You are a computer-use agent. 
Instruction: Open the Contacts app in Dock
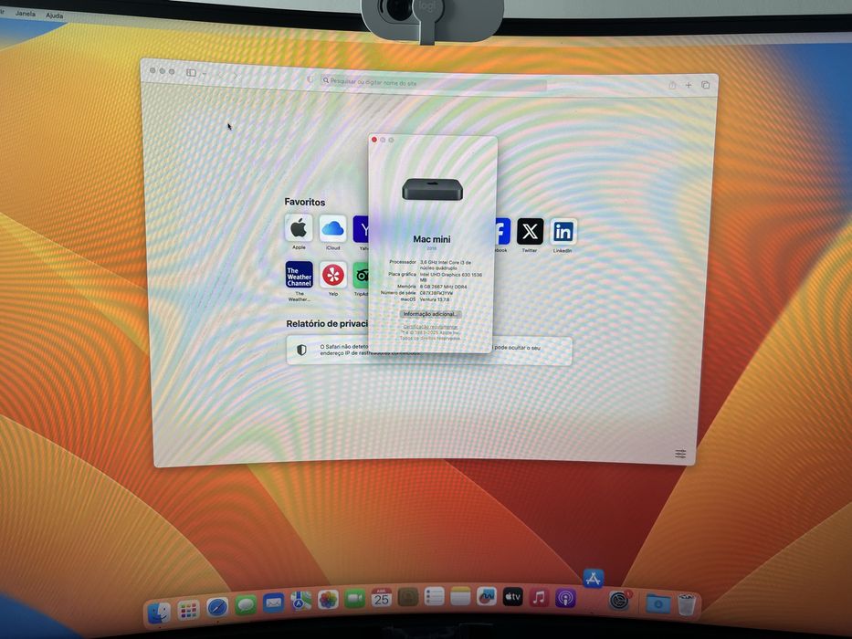(x=408, y=597)
